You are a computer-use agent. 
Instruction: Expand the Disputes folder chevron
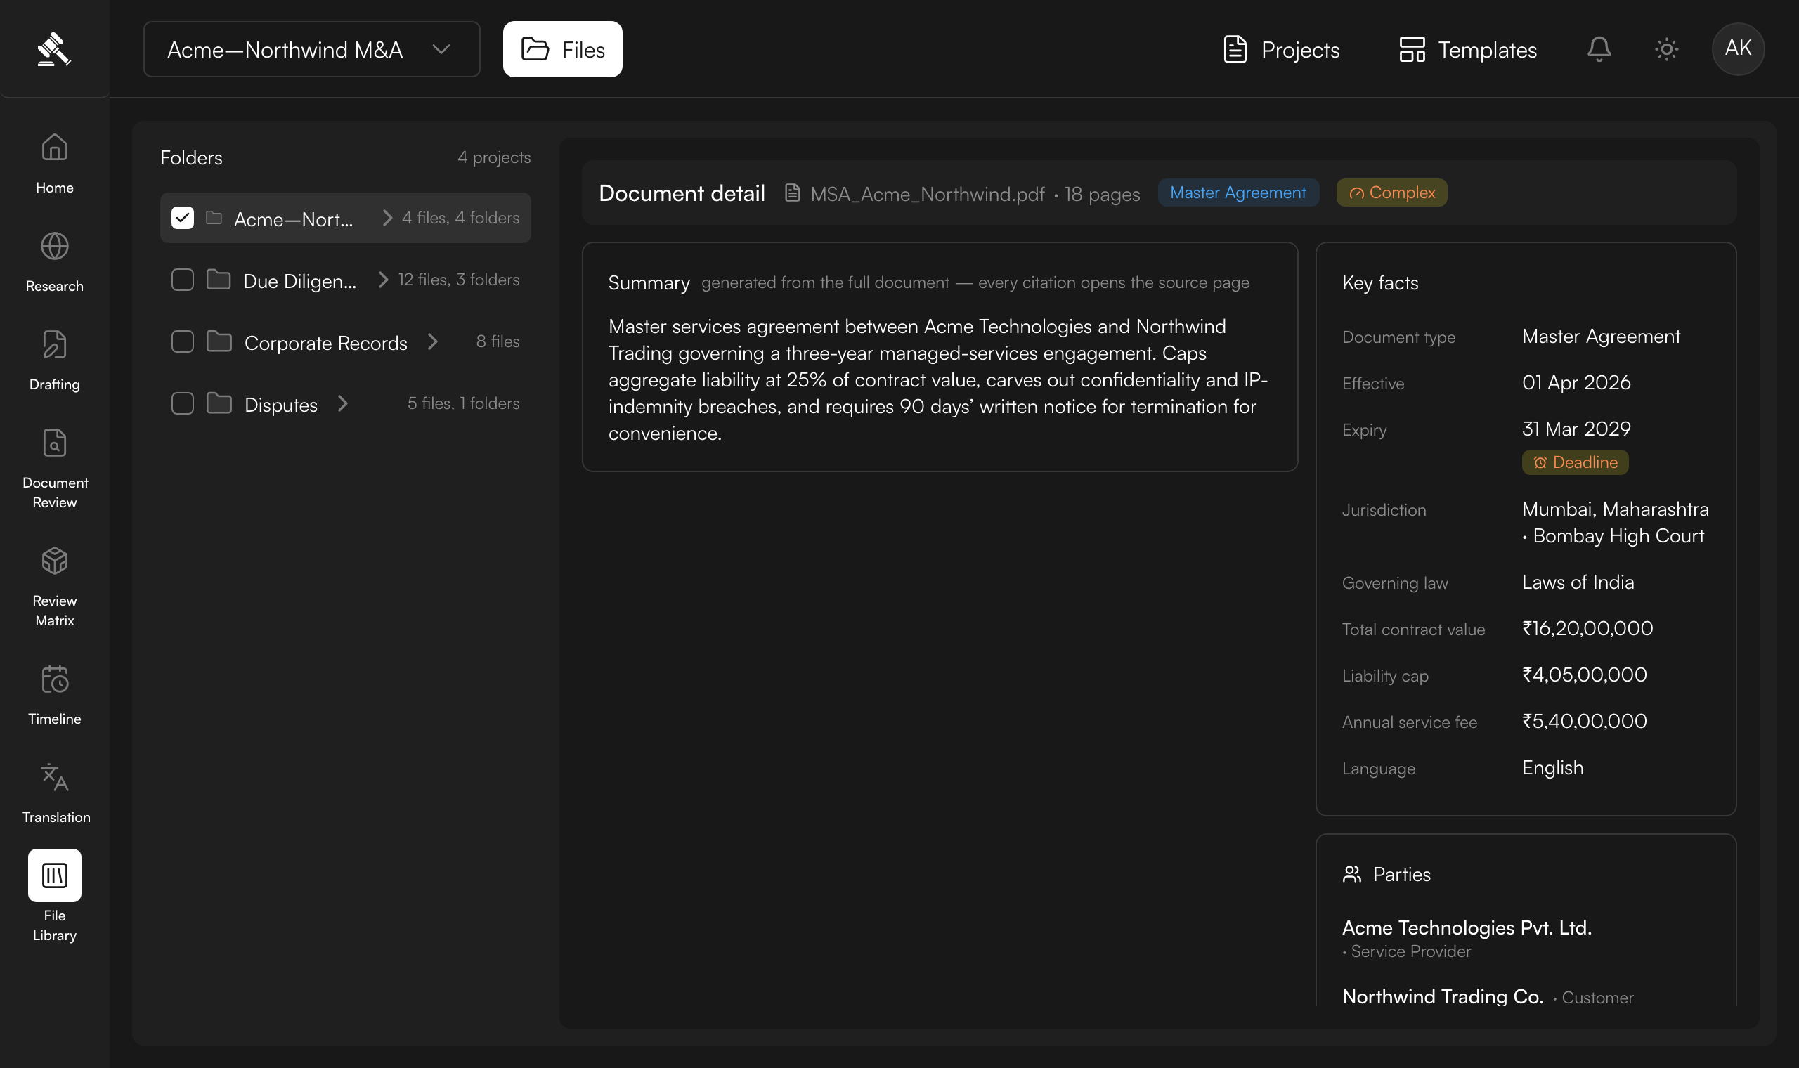coord(342,403)
